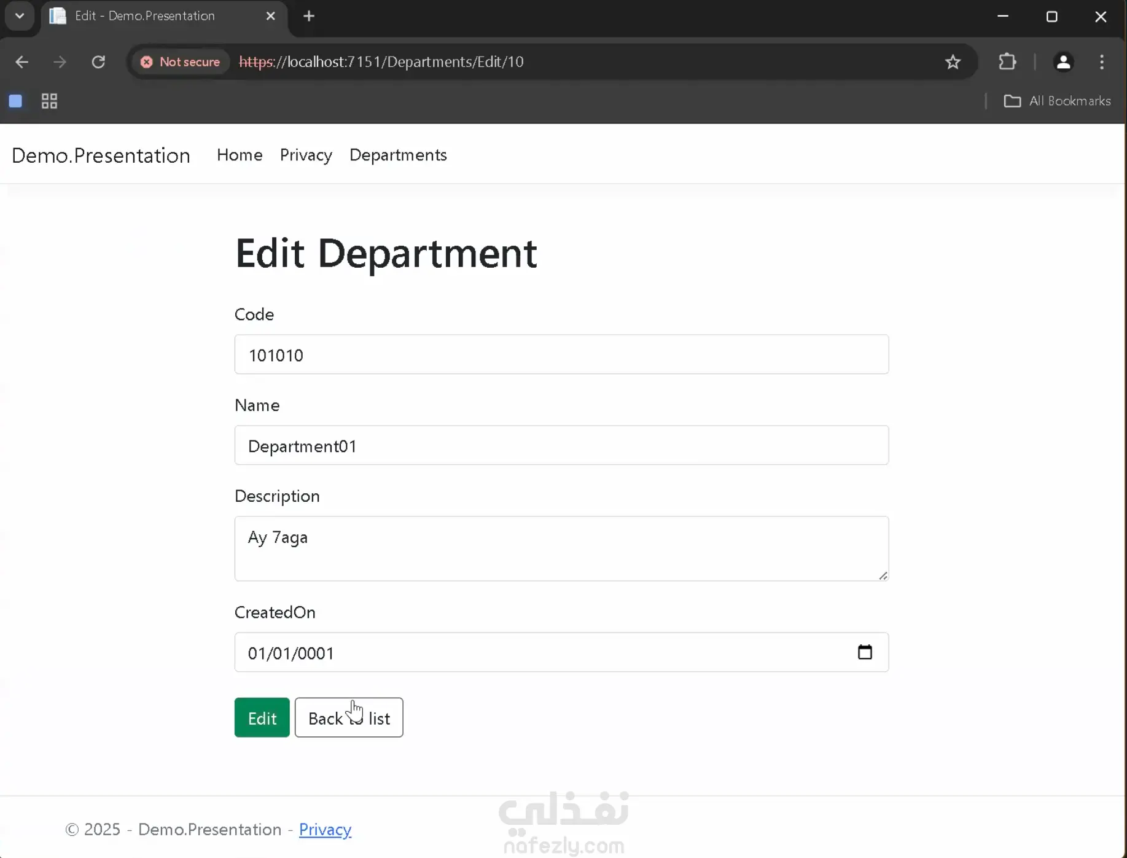The image size is (1127, 858).
Task: Open the calendar picker for CreatedOn
Action: click(865, 652)
